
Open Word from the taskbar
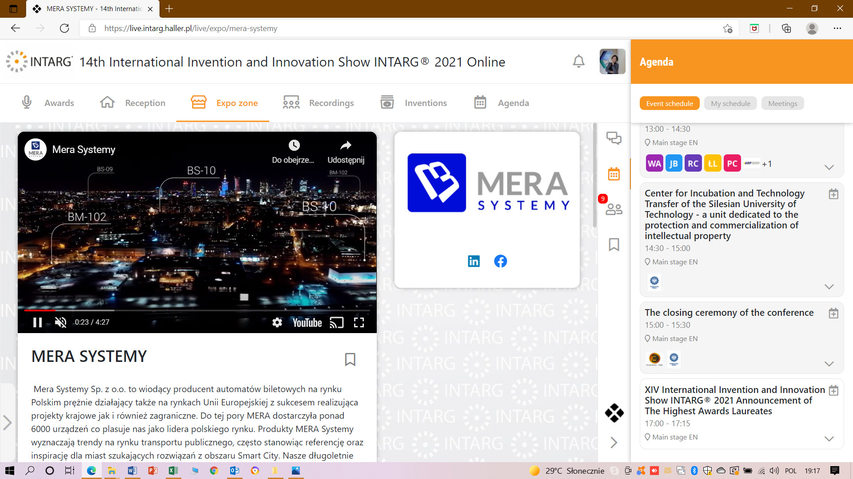(x=132, y=471)
